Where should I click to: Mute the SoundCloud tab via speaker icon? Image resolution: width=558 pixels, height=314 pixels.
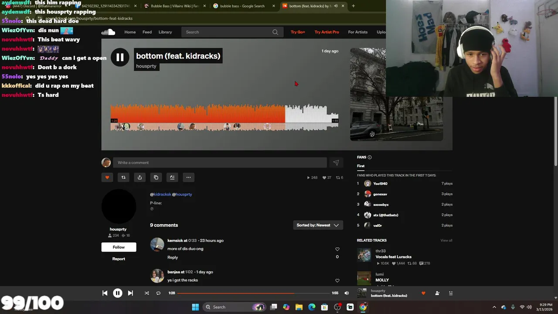pyautogui.click(x=336, y=6)
